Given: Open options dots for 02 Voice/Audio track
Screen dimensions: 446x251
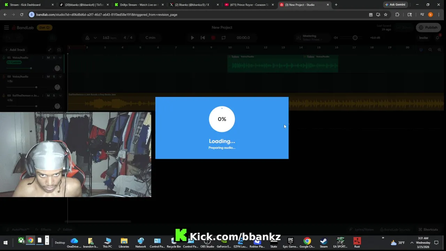Looking at the screenshot, I should (x=43, y=76).
